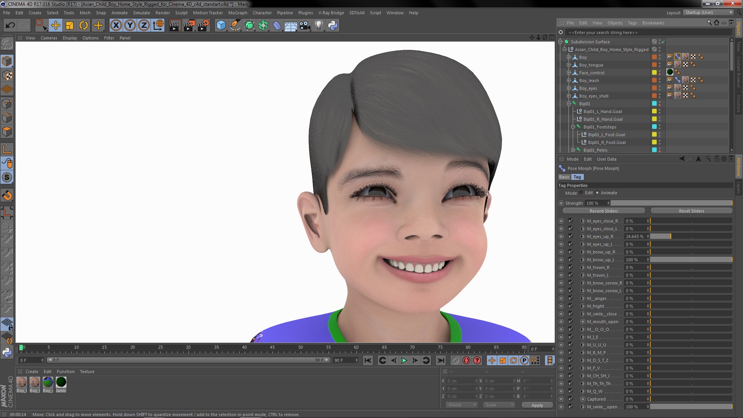This screenshot has height=418, width=743.
Task: Click Render View clapperboard icon
Action: [175, 26]
